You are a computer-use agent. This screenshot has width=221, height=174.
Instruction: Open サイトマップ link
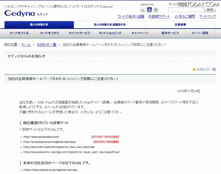tap(208, 17)
